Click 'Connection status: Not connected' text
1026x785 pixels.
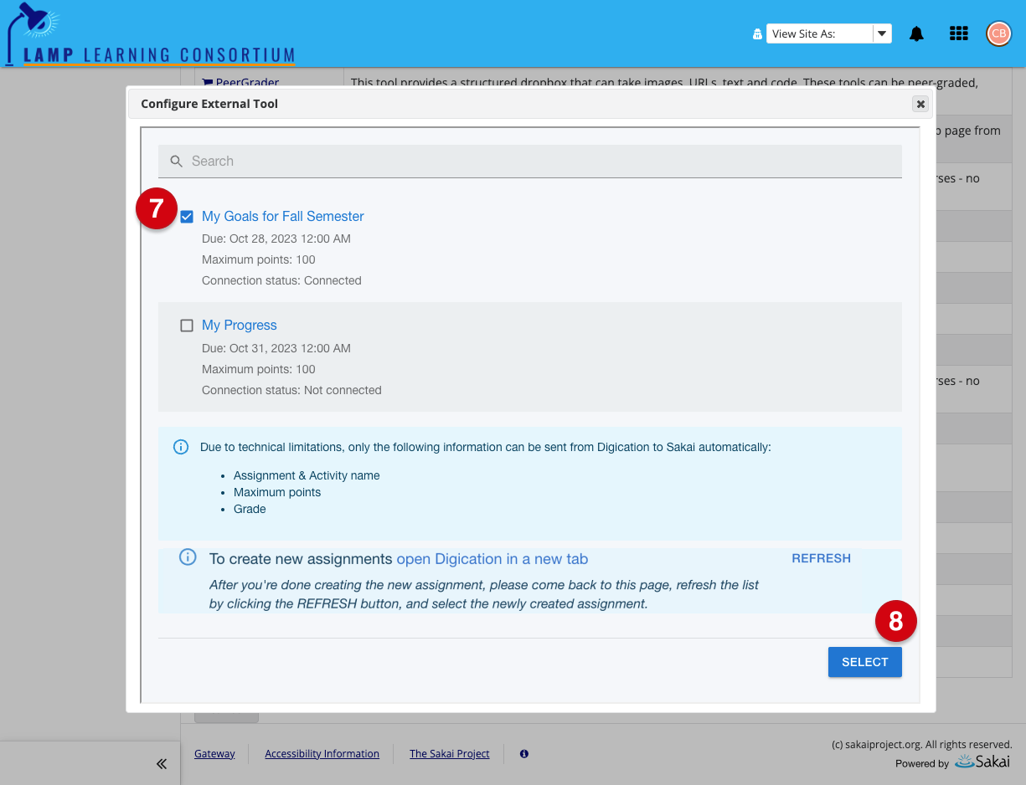click(291, 390)
